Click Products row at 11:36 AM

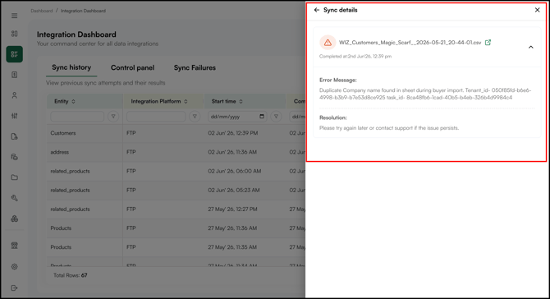pos(176,228)
